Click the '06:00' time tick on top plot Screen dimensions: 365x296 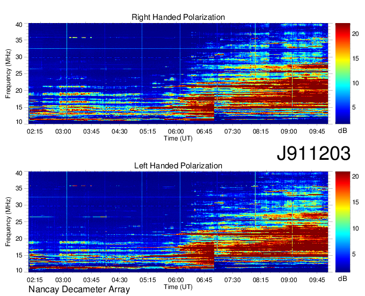(176, 131)
